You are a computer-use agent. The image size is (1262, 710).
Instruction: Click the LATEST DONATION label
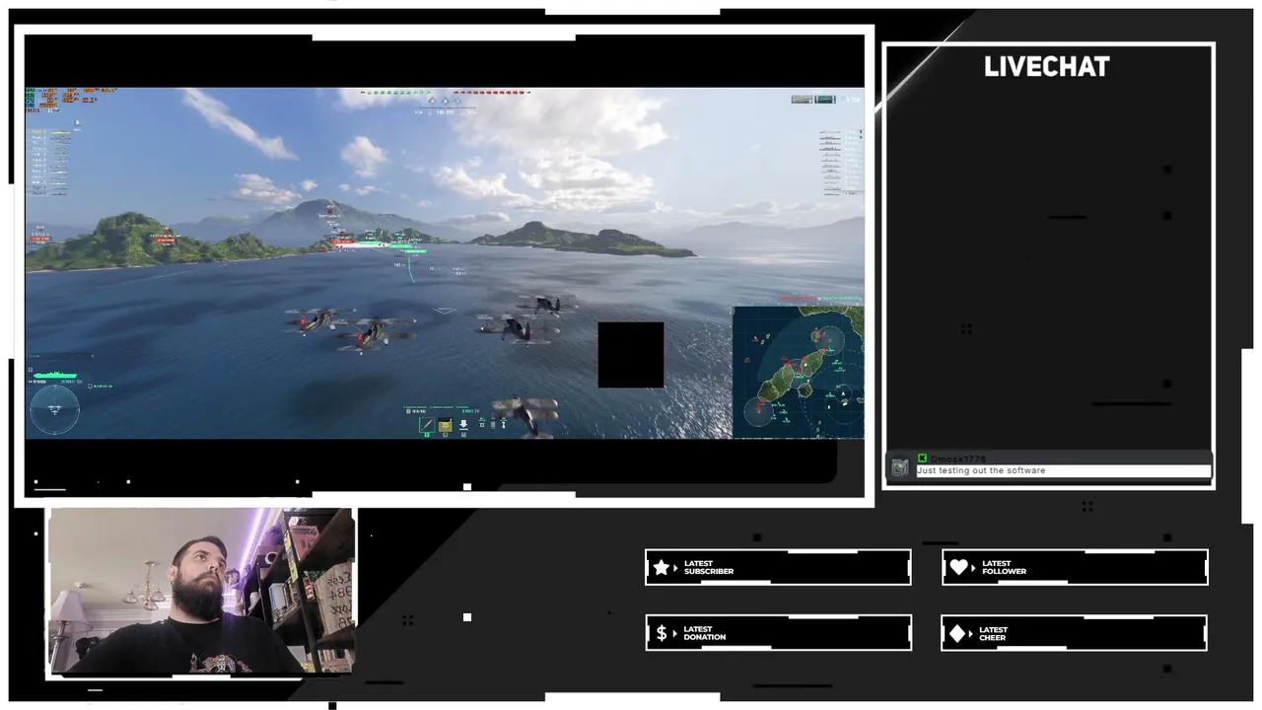click(705, 633)
